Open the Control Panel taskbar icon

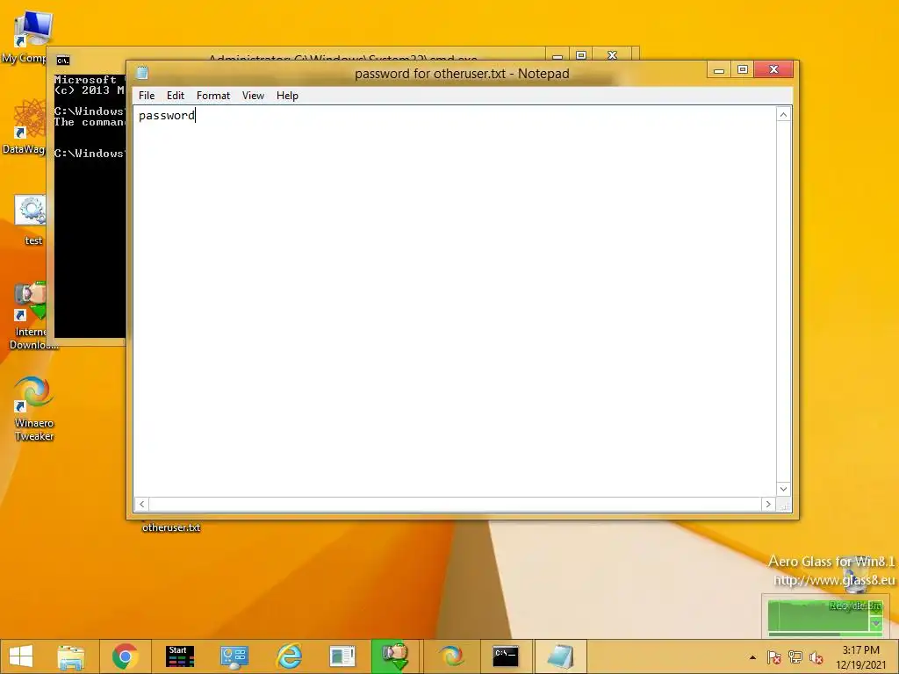point(234,656)
